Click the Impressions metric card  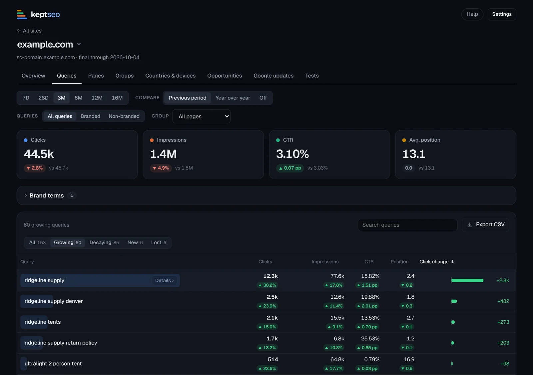click(203, 155)
